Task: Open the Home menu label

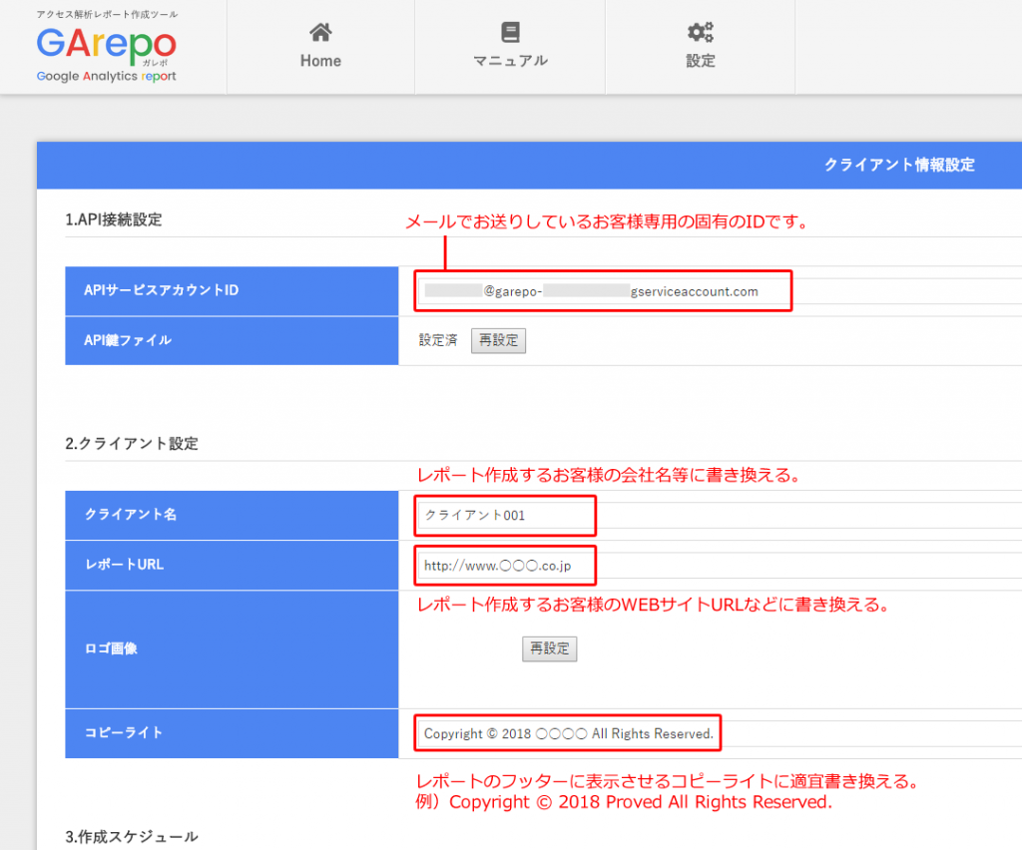Action: [x=320, y=61]
